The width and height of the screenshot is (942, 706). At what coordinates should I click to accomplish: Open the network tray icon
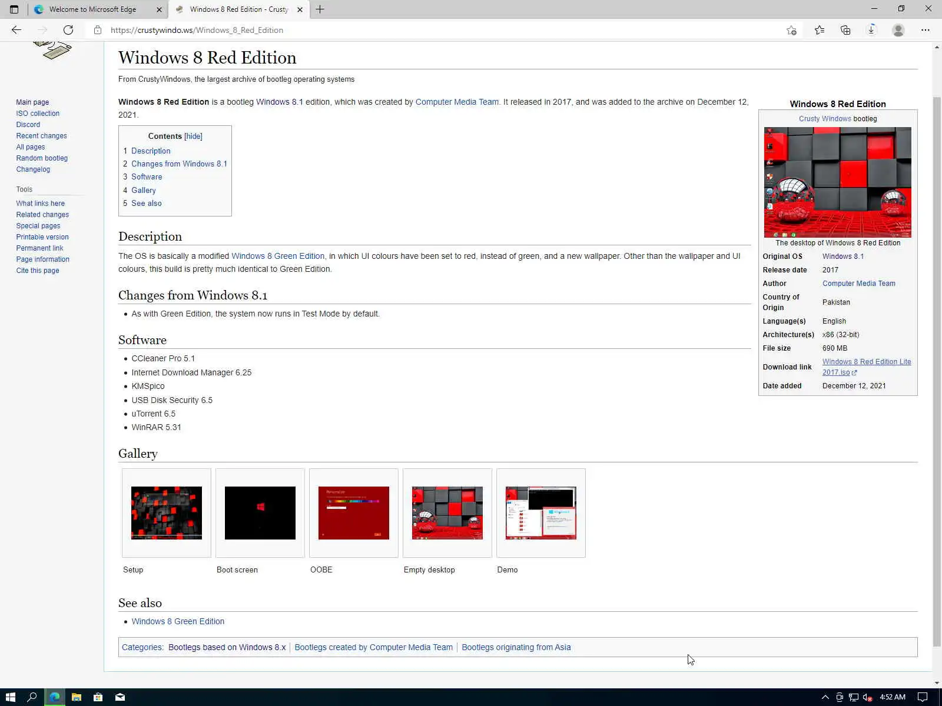[853, 697]
